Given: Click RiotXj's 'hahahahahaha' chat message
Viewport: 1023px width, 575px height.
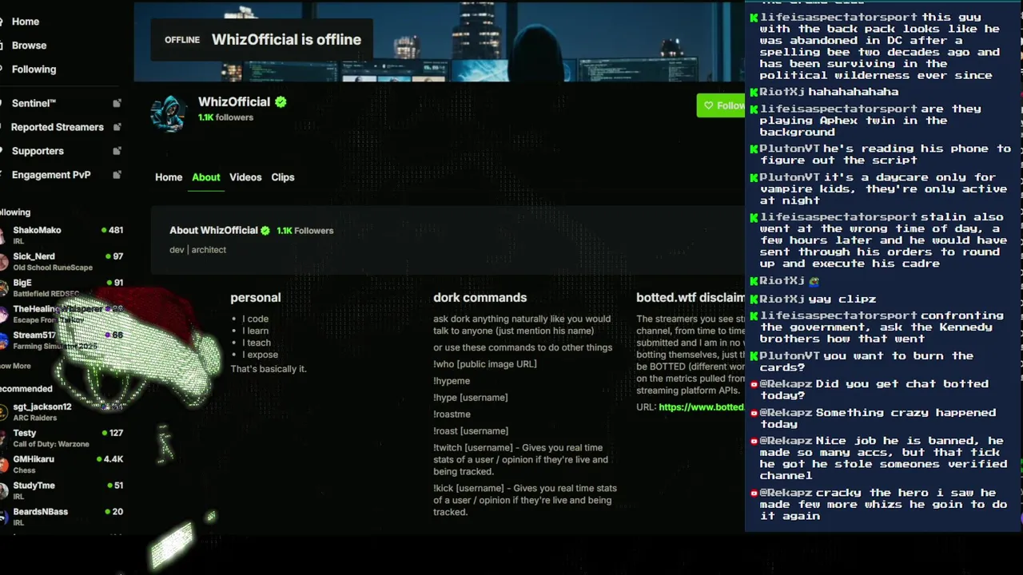Looking at the screenshot, I should click(x=853, y=92).
